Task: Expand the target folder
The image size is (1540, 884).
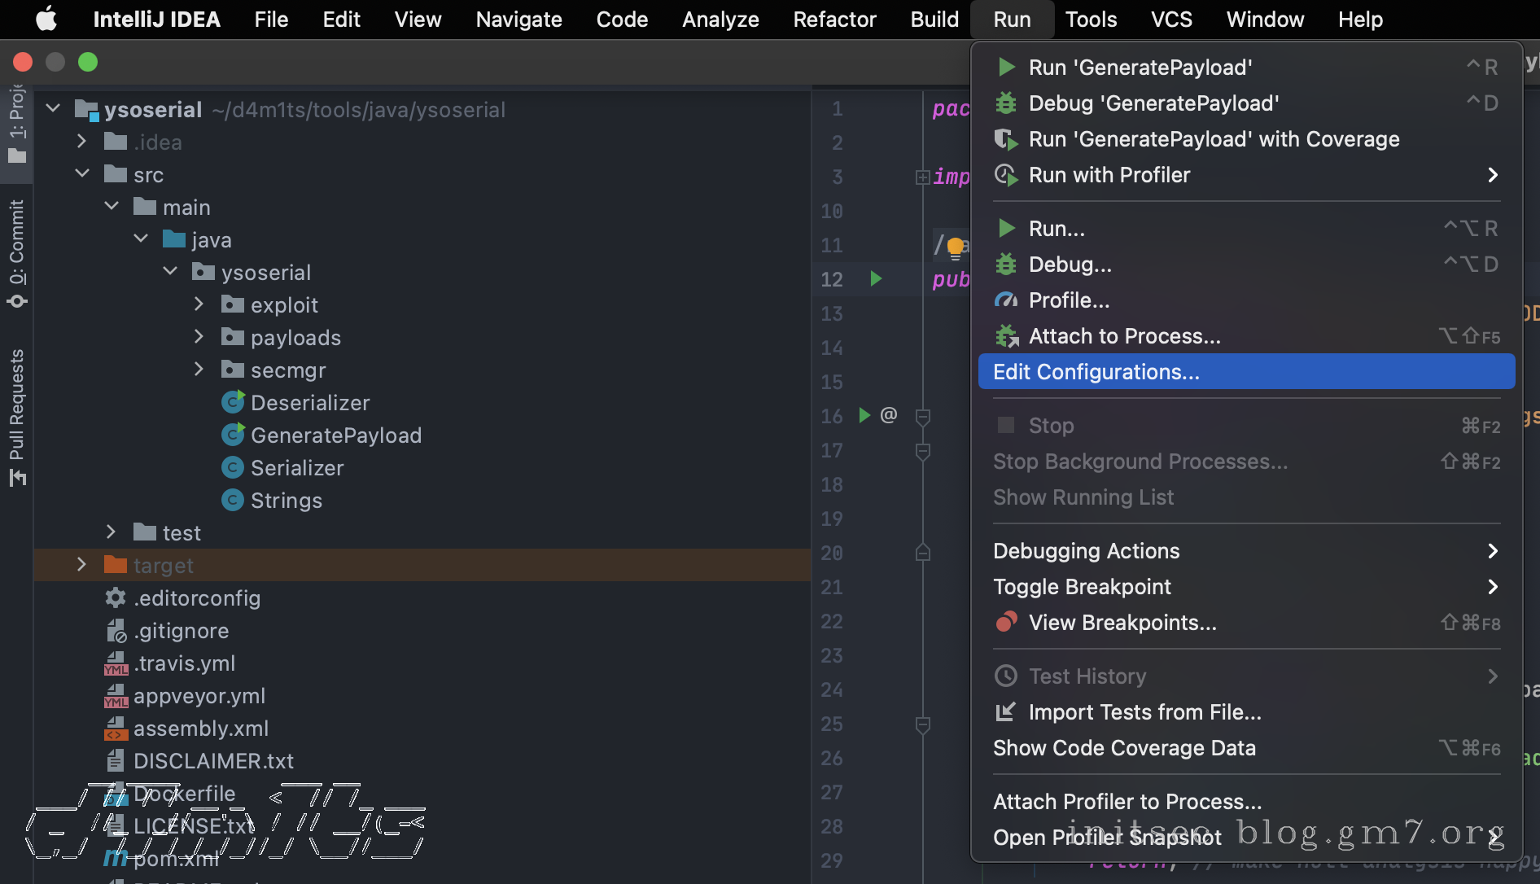Action: tap(81, 565)
